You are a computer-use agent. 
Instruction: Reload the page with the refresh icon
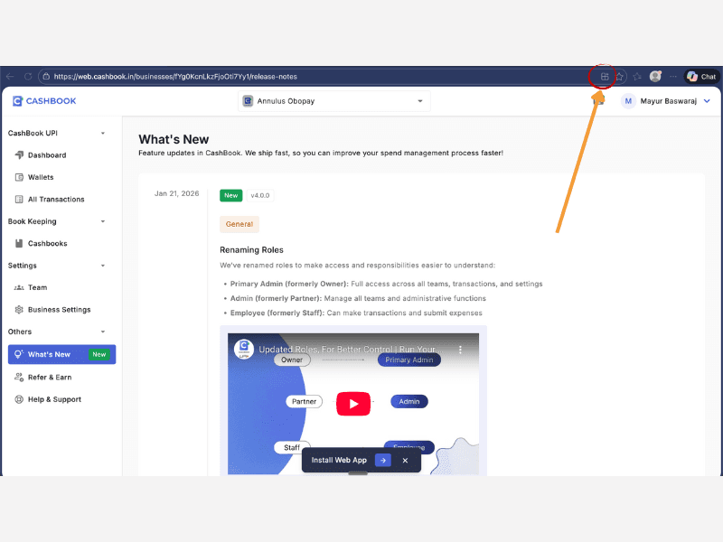click(28, 77)
